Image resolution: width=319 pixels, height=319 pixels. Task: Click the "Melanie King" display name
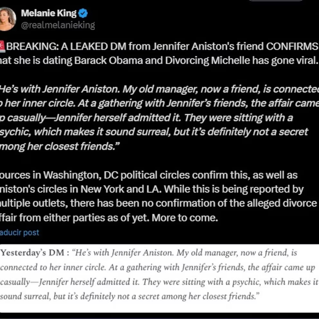[48, 13]
